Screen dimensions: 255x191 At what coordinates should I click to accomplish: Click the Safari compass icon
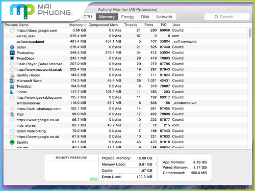pos(12,47)
